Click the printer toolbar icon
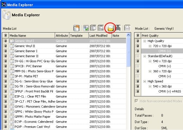Screen dimensions: 183x130 [118, 28]
